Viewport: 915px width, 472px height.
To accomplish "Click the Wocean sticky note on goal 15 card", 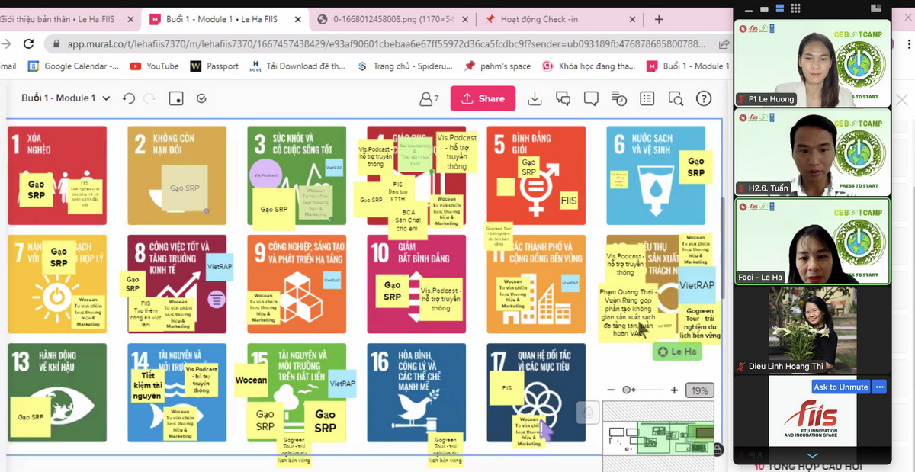I will click(251, 380).
